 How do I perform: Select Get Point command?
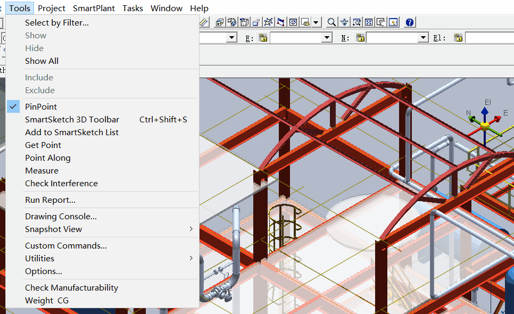(x=103, y=145)
